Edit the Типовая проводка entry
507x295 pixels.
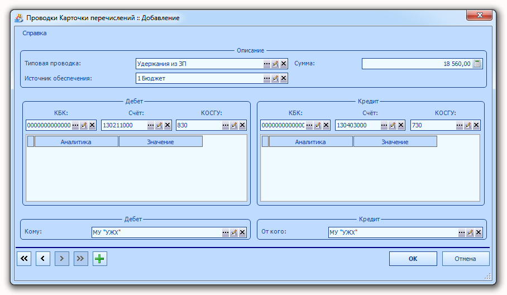pyautogui.click(x=275, y=64)
